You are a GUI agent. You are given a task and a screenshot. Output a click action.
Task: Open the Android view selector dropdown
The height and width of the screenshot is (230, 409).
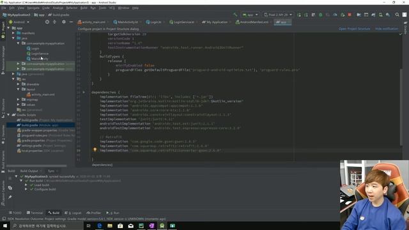[19, 22]
